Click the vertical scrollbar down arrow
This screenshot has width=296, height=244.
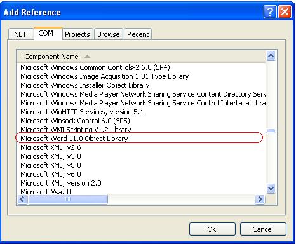point(271,188)
